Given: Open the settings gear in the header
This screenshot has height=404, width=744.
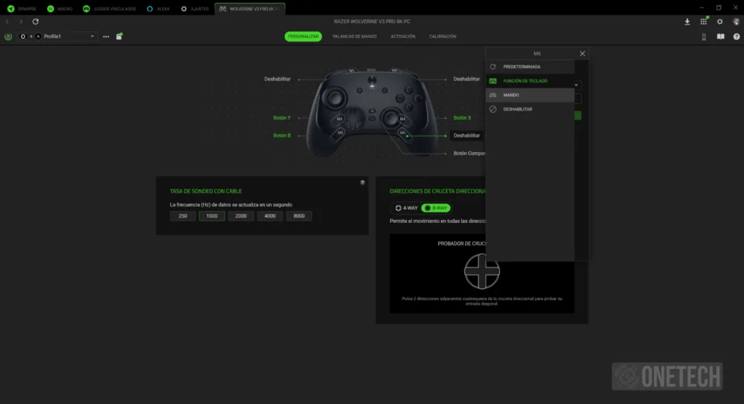Looking at the screenshot, I should tap(719, 22).
